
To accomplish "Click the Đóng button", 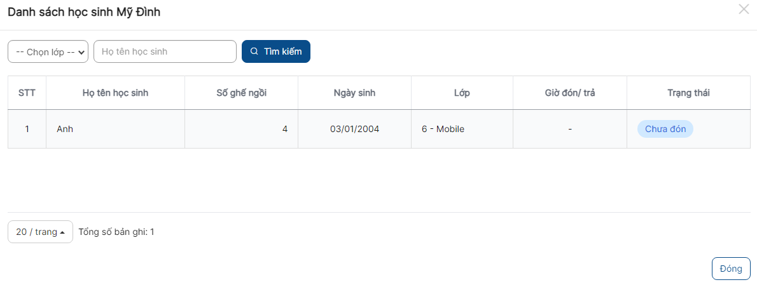I will point(731,269).
